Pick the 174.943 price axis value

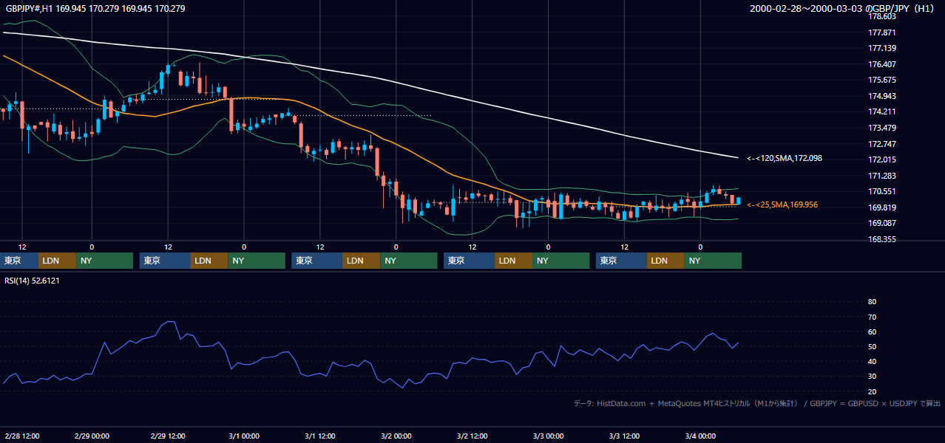pyautogui.click(x=881, y=96)
